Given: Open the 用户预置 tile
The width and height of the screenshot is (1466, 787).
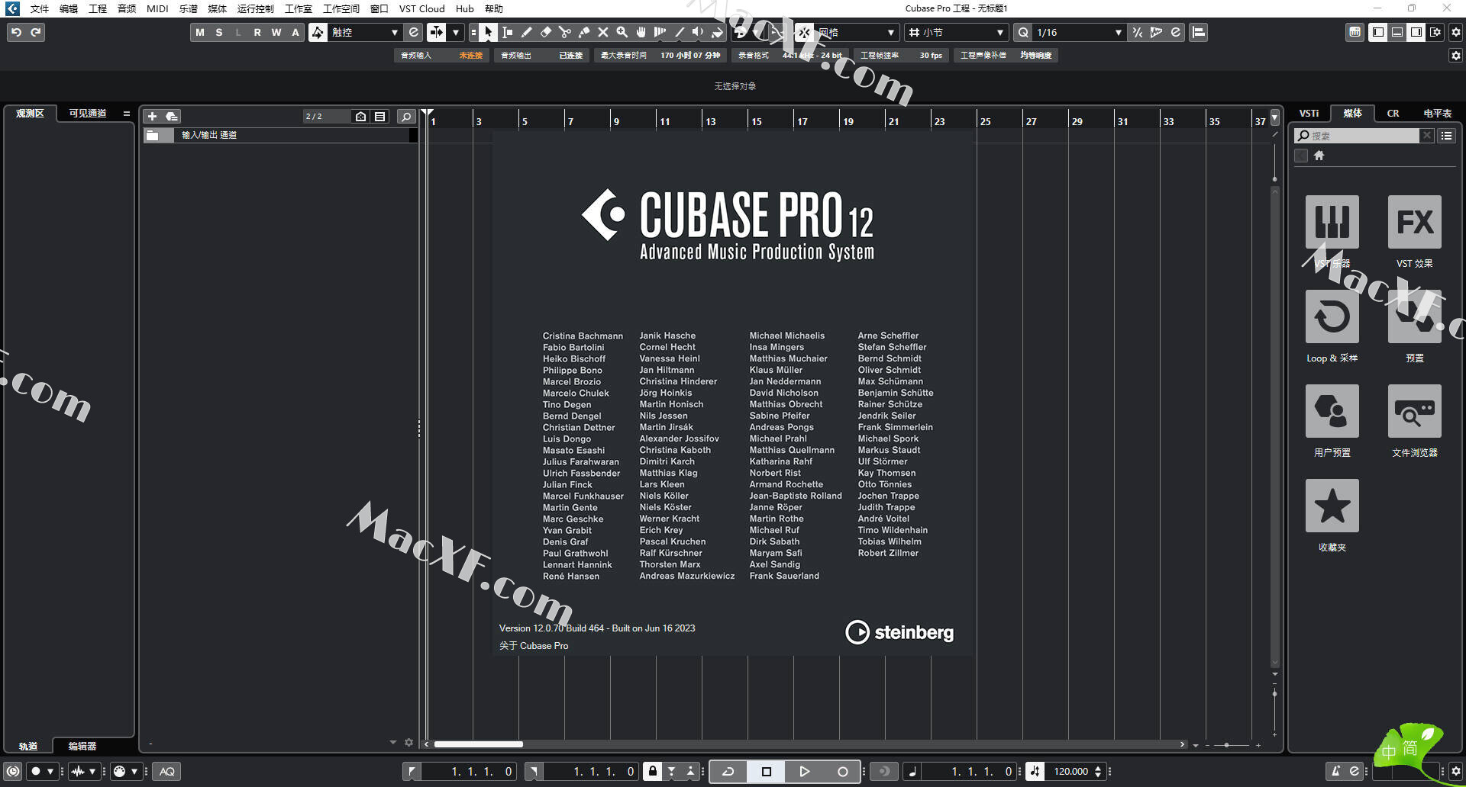Looking at the screenshot, I should click(x=1332, y=411).
